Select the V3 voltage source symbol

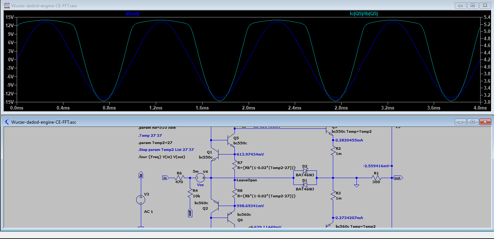point(141,199)
